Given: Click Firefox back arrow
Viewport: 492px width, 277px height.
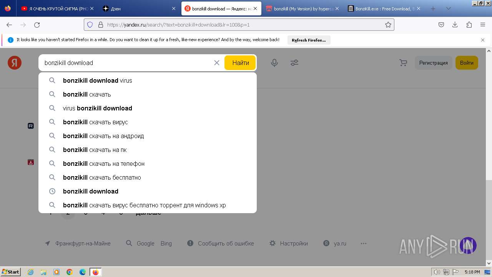Looking at the screenshot, I should (9, 25).
